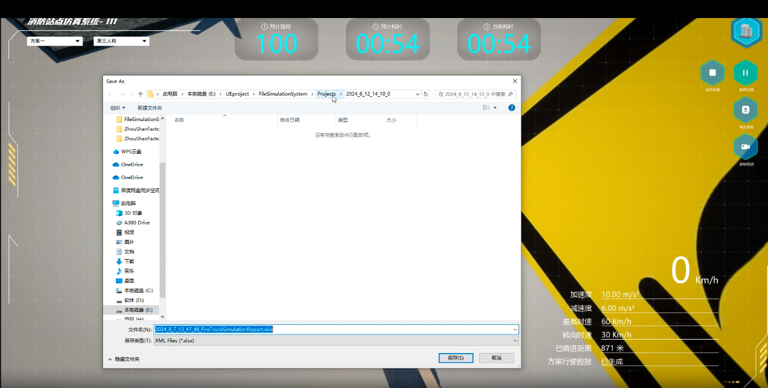Open dialog help via blue question mark icon
This screenshot has height=388, width=768.
pos(511,108)
